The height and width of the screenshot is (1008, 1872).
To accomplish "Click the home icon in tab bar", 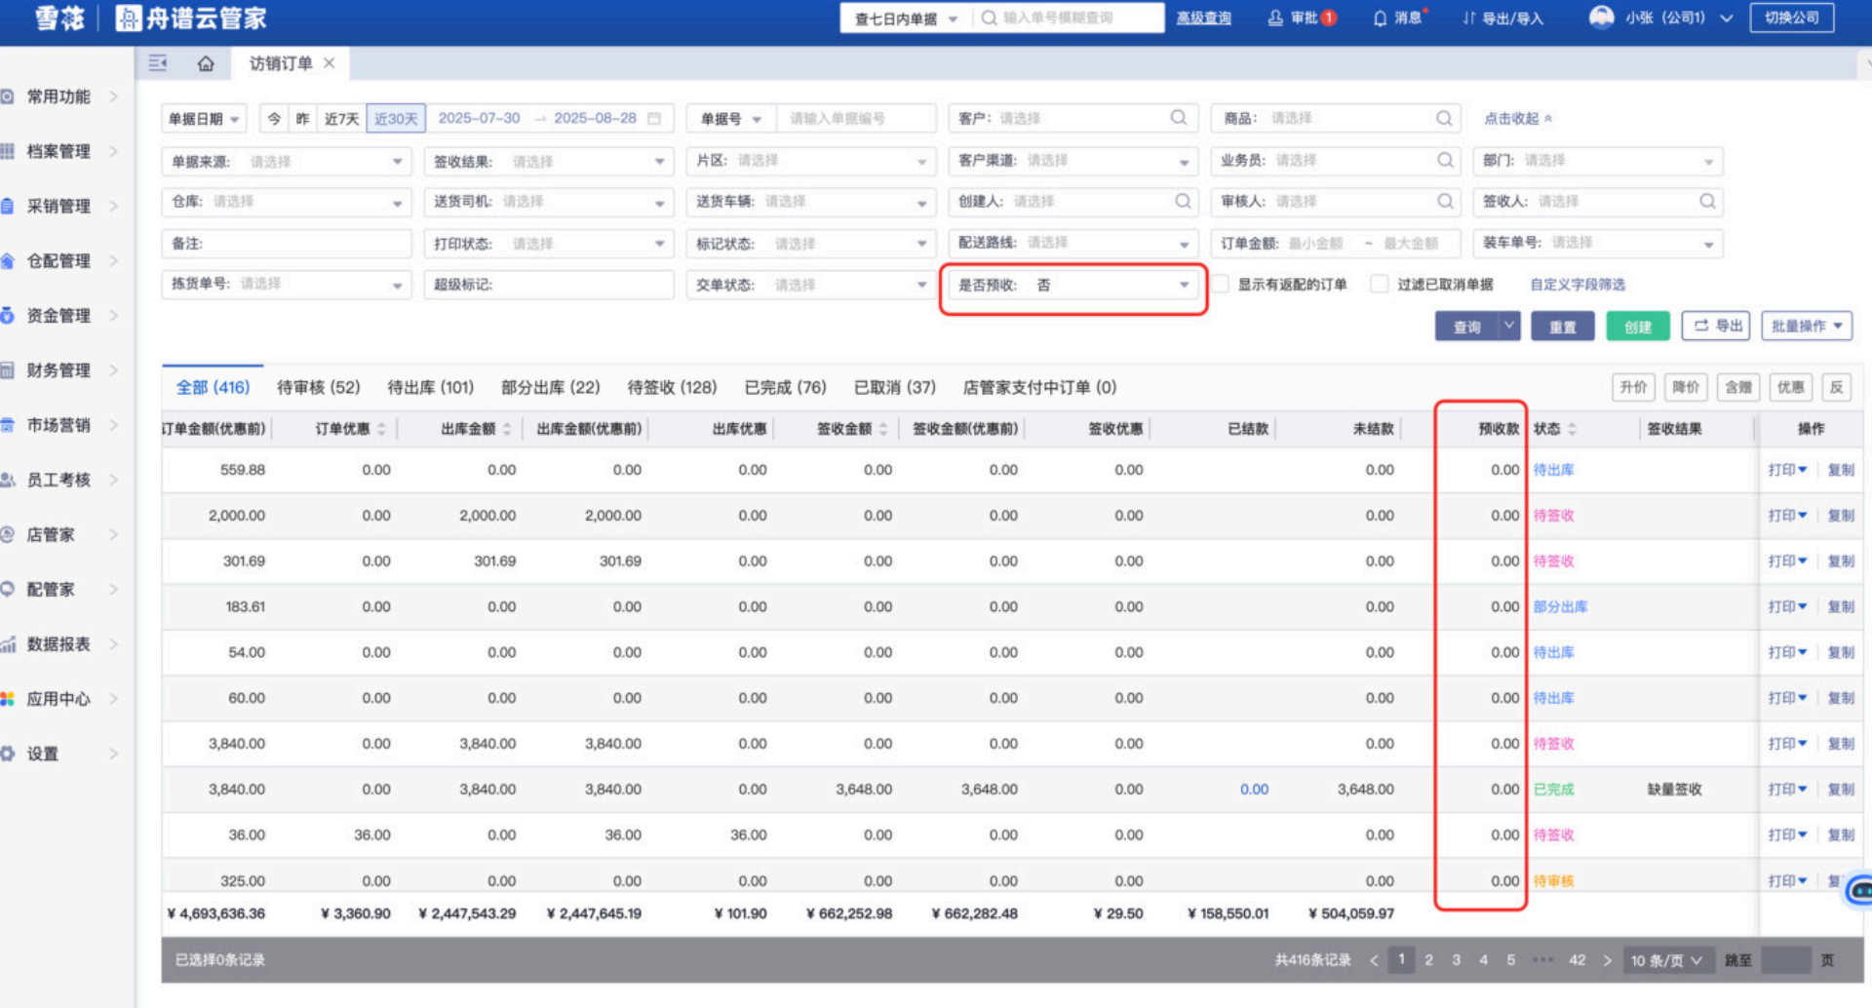I will [x=206, y=63].
